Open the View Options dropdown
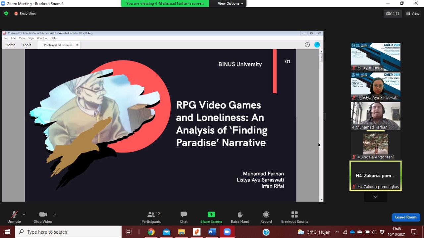 click(x=230, y=3)
